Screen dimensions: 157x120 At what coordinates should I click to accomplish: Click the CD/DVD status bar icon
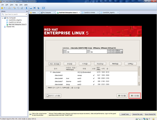(x=139, y=119)
